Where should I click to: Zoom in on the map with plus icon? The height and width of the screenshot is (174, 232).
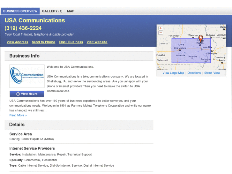pos(161,28)
